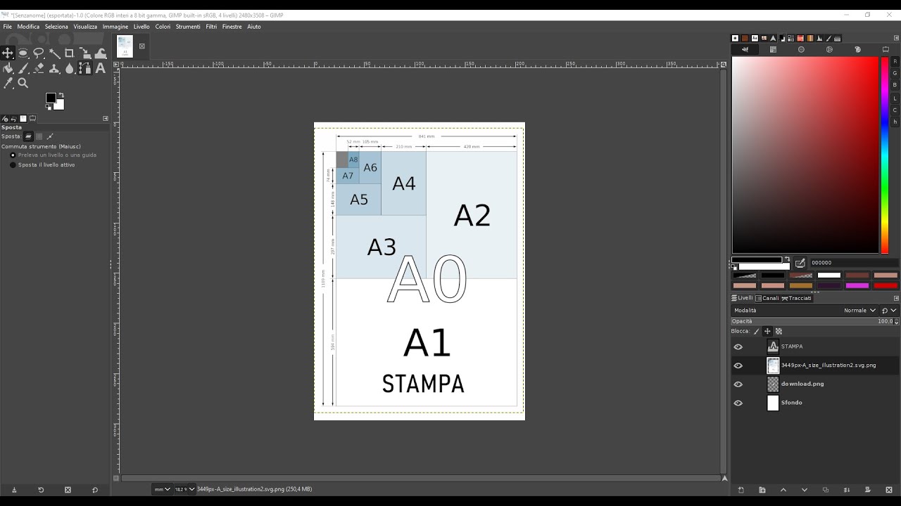Image resolution: width=901 pixels, height=506 pixels.
Task: Toggle lock pixels brush icon next to Blocca
Action: 757,331
